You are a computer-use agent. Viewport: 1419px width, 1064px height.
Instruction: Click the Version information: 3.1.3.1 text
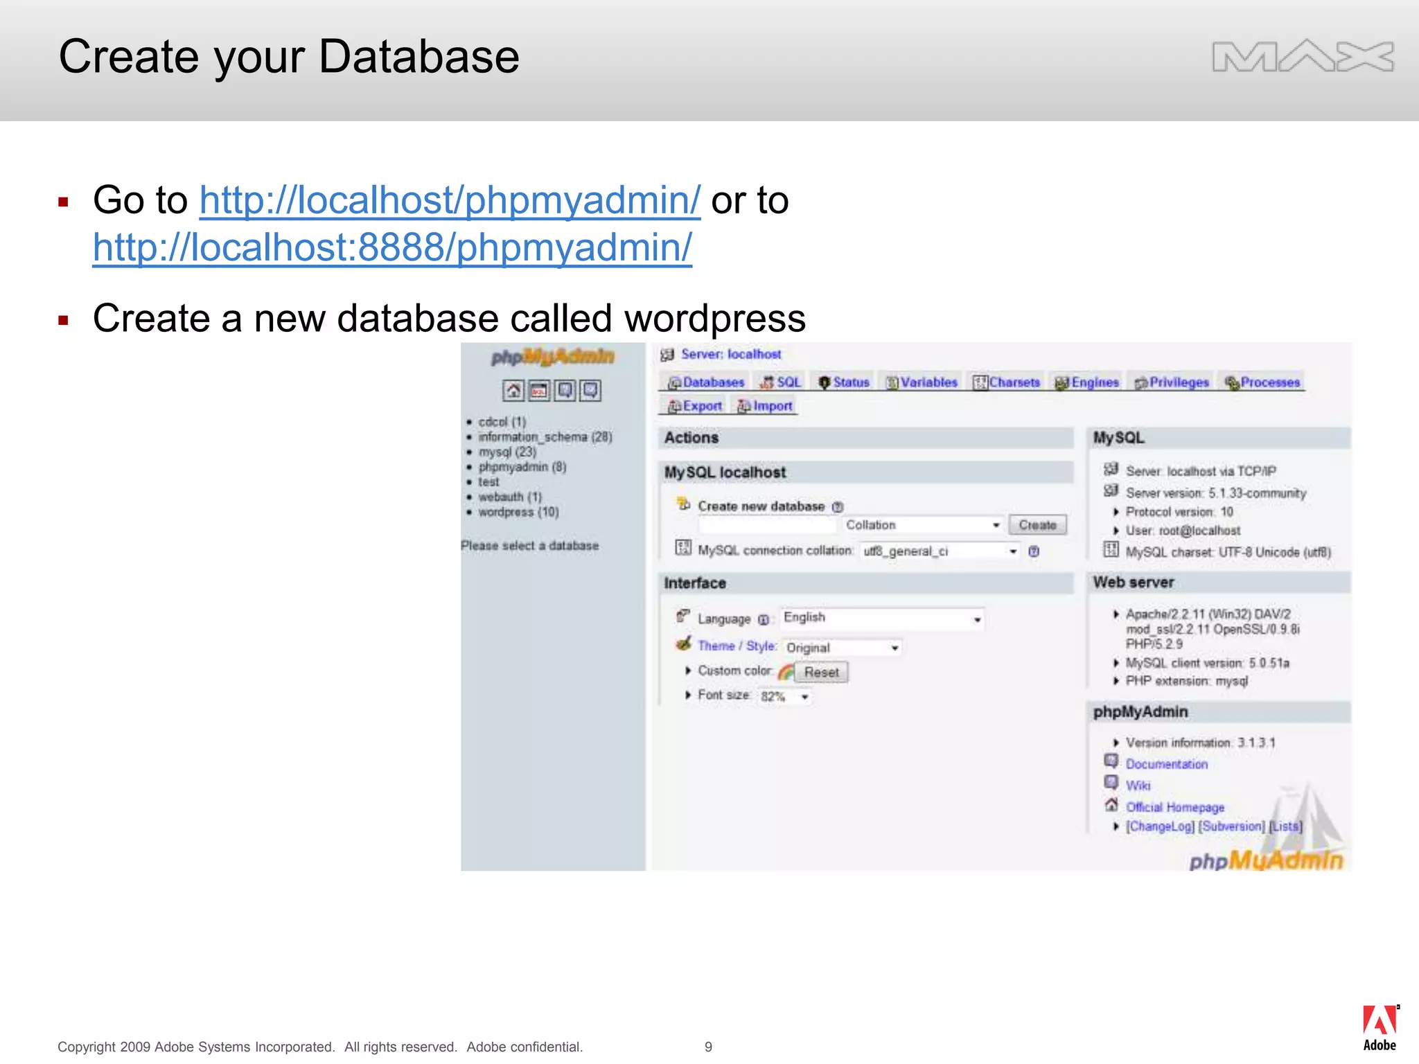pos(1201,743)
